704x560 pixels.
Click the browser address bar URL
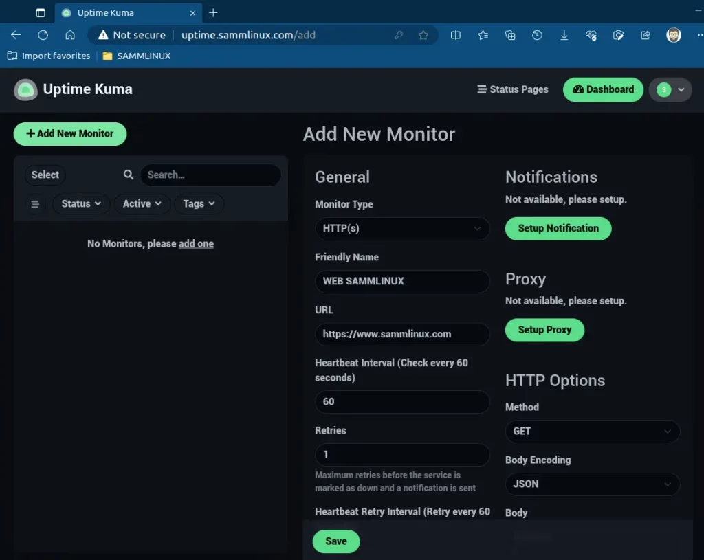tap(248, 35)
